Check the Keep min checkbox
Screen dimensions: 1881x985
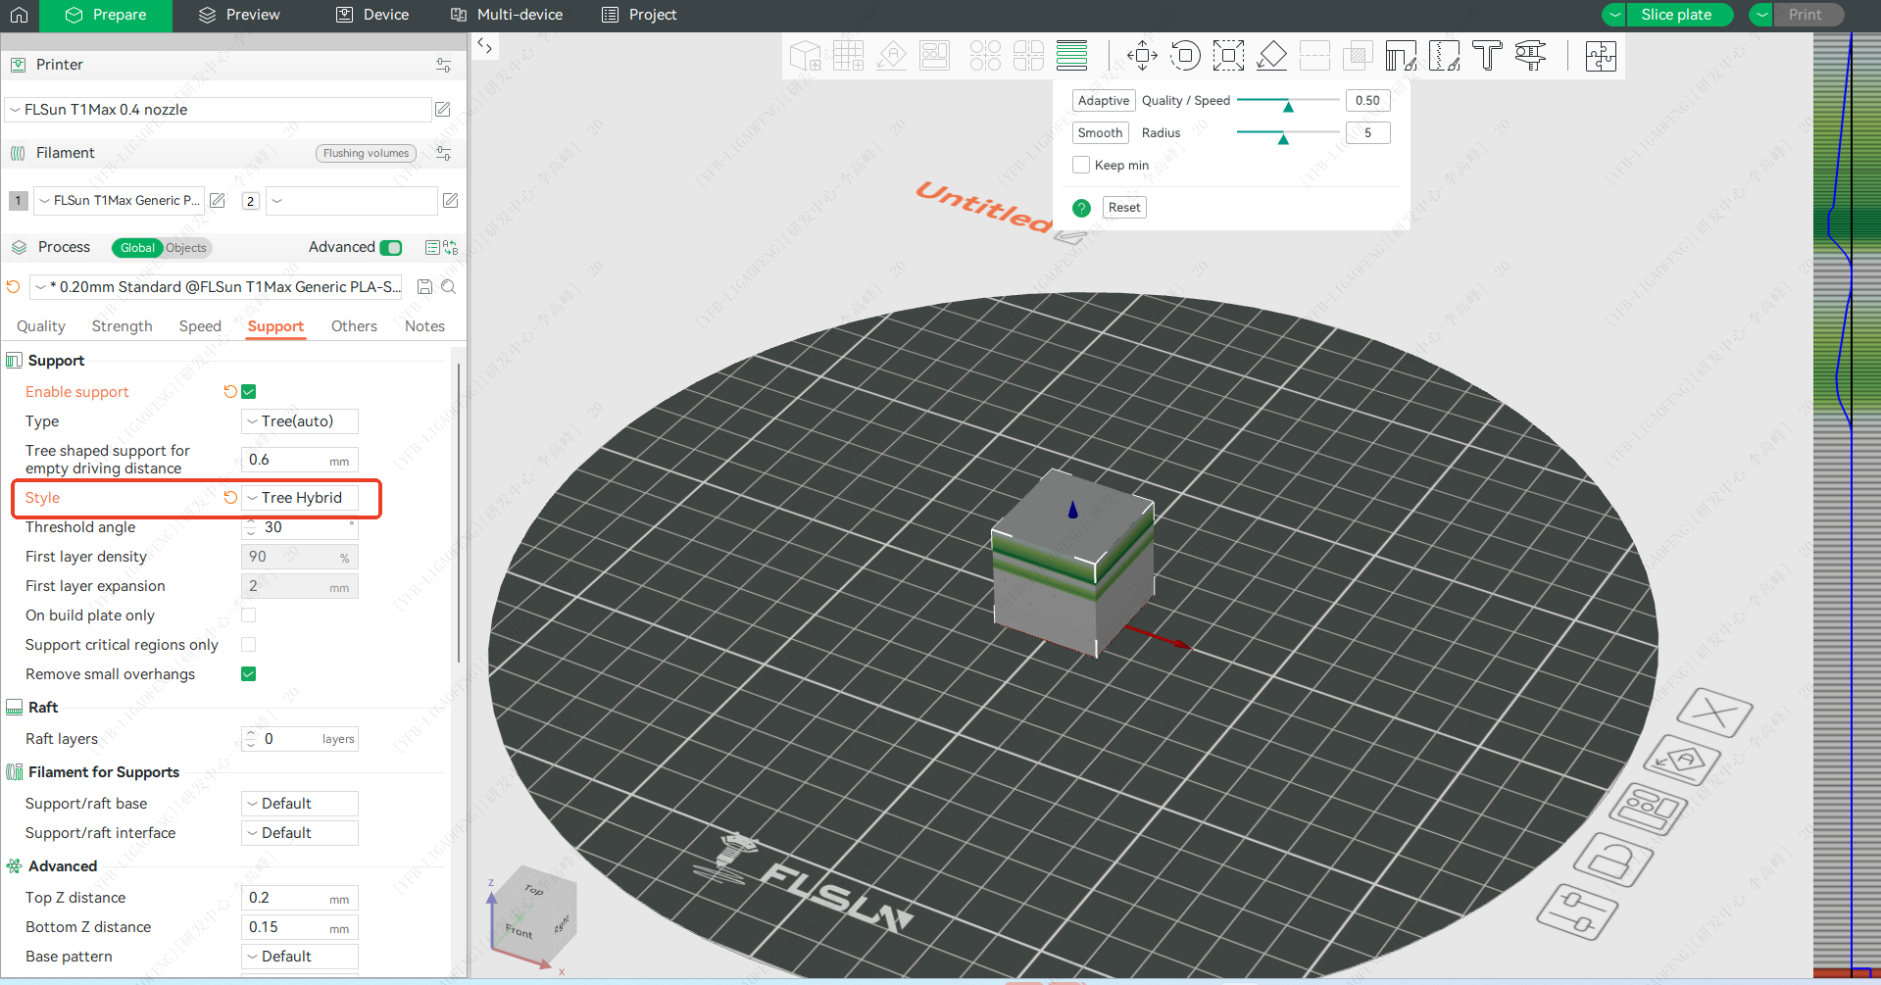tap(1081, 165)
